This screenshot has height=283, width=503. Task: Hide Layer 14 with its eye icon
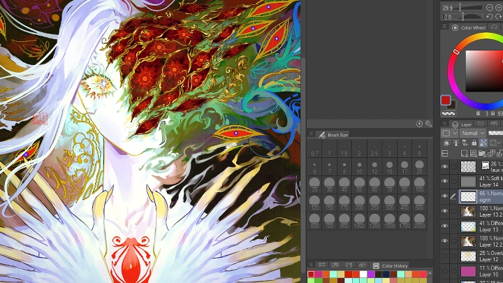coord(444,182)
